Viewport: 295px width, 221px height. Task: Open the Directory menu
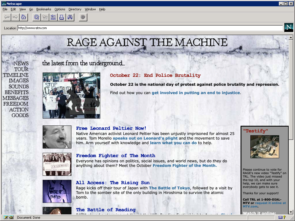pos(75,9)
